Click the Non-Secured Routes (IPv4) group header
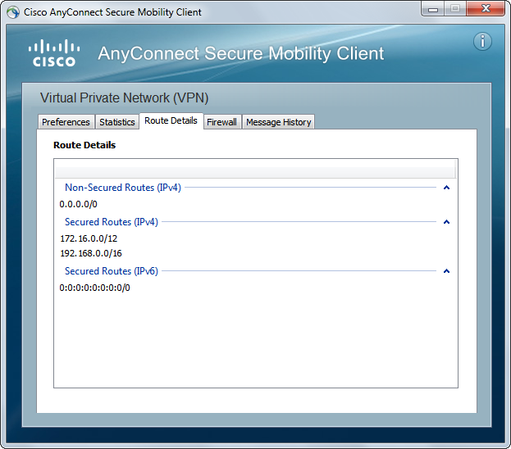The width and height of the screenshot is (511, 449). [123, 188]
